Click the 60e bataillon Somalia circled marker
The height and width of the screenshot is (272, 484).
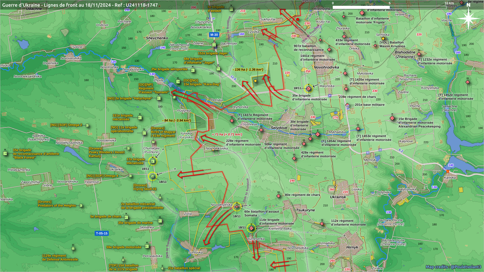(237, 207)
